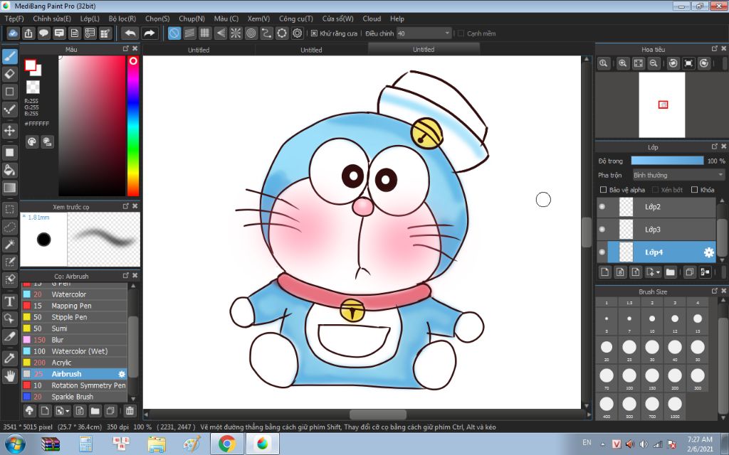
Task: Click the export/share icon in toolbar
Action: coord(28,33)
